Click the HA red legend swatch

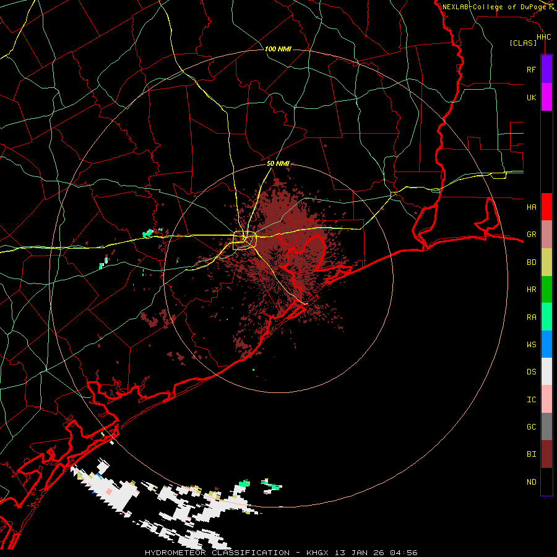pos(546,207)
